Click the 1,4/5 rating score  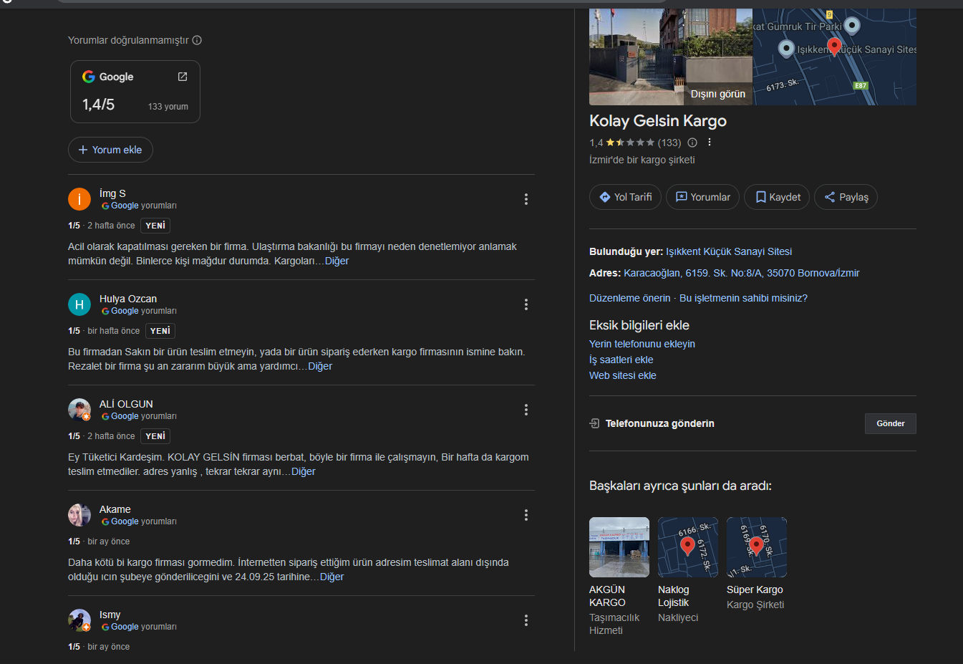tap(99, 105)
